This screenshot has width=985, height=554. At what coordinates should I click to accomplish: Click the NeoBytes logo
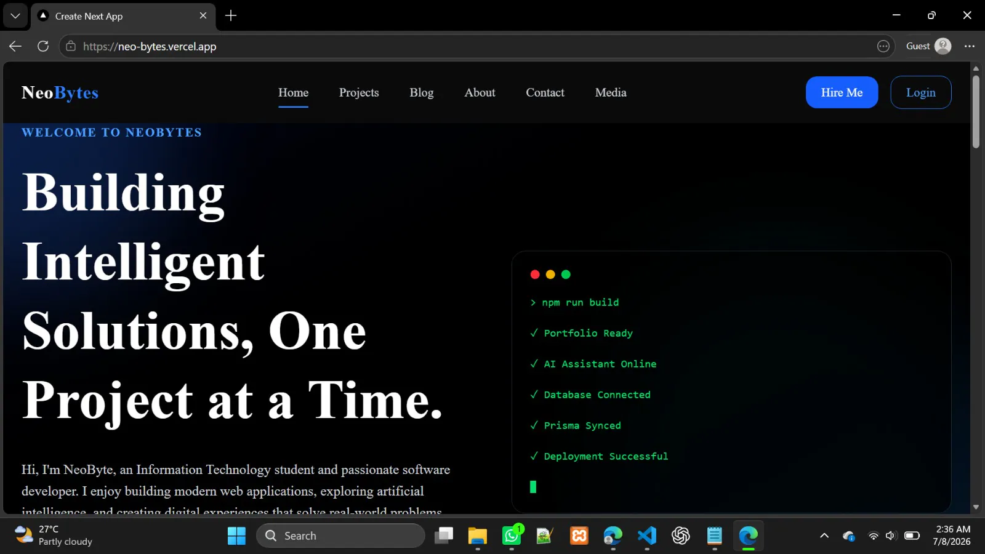click(60, 92)
